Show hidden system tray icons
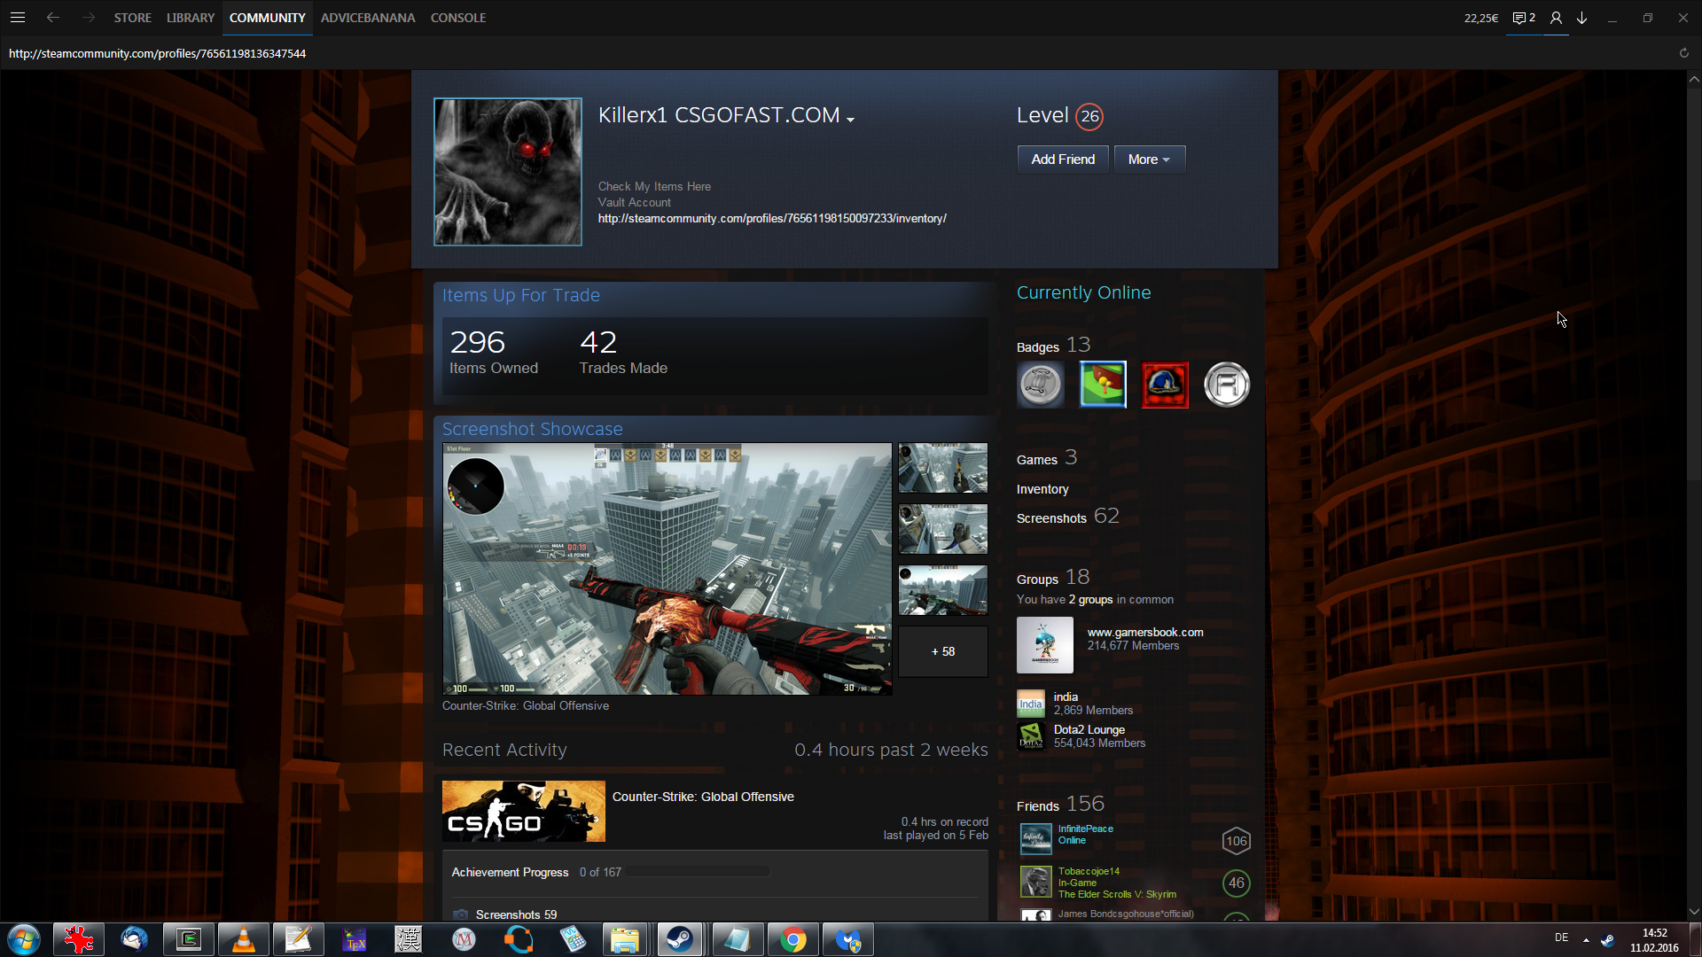1702x957 pixels. tap(1586, 939)
